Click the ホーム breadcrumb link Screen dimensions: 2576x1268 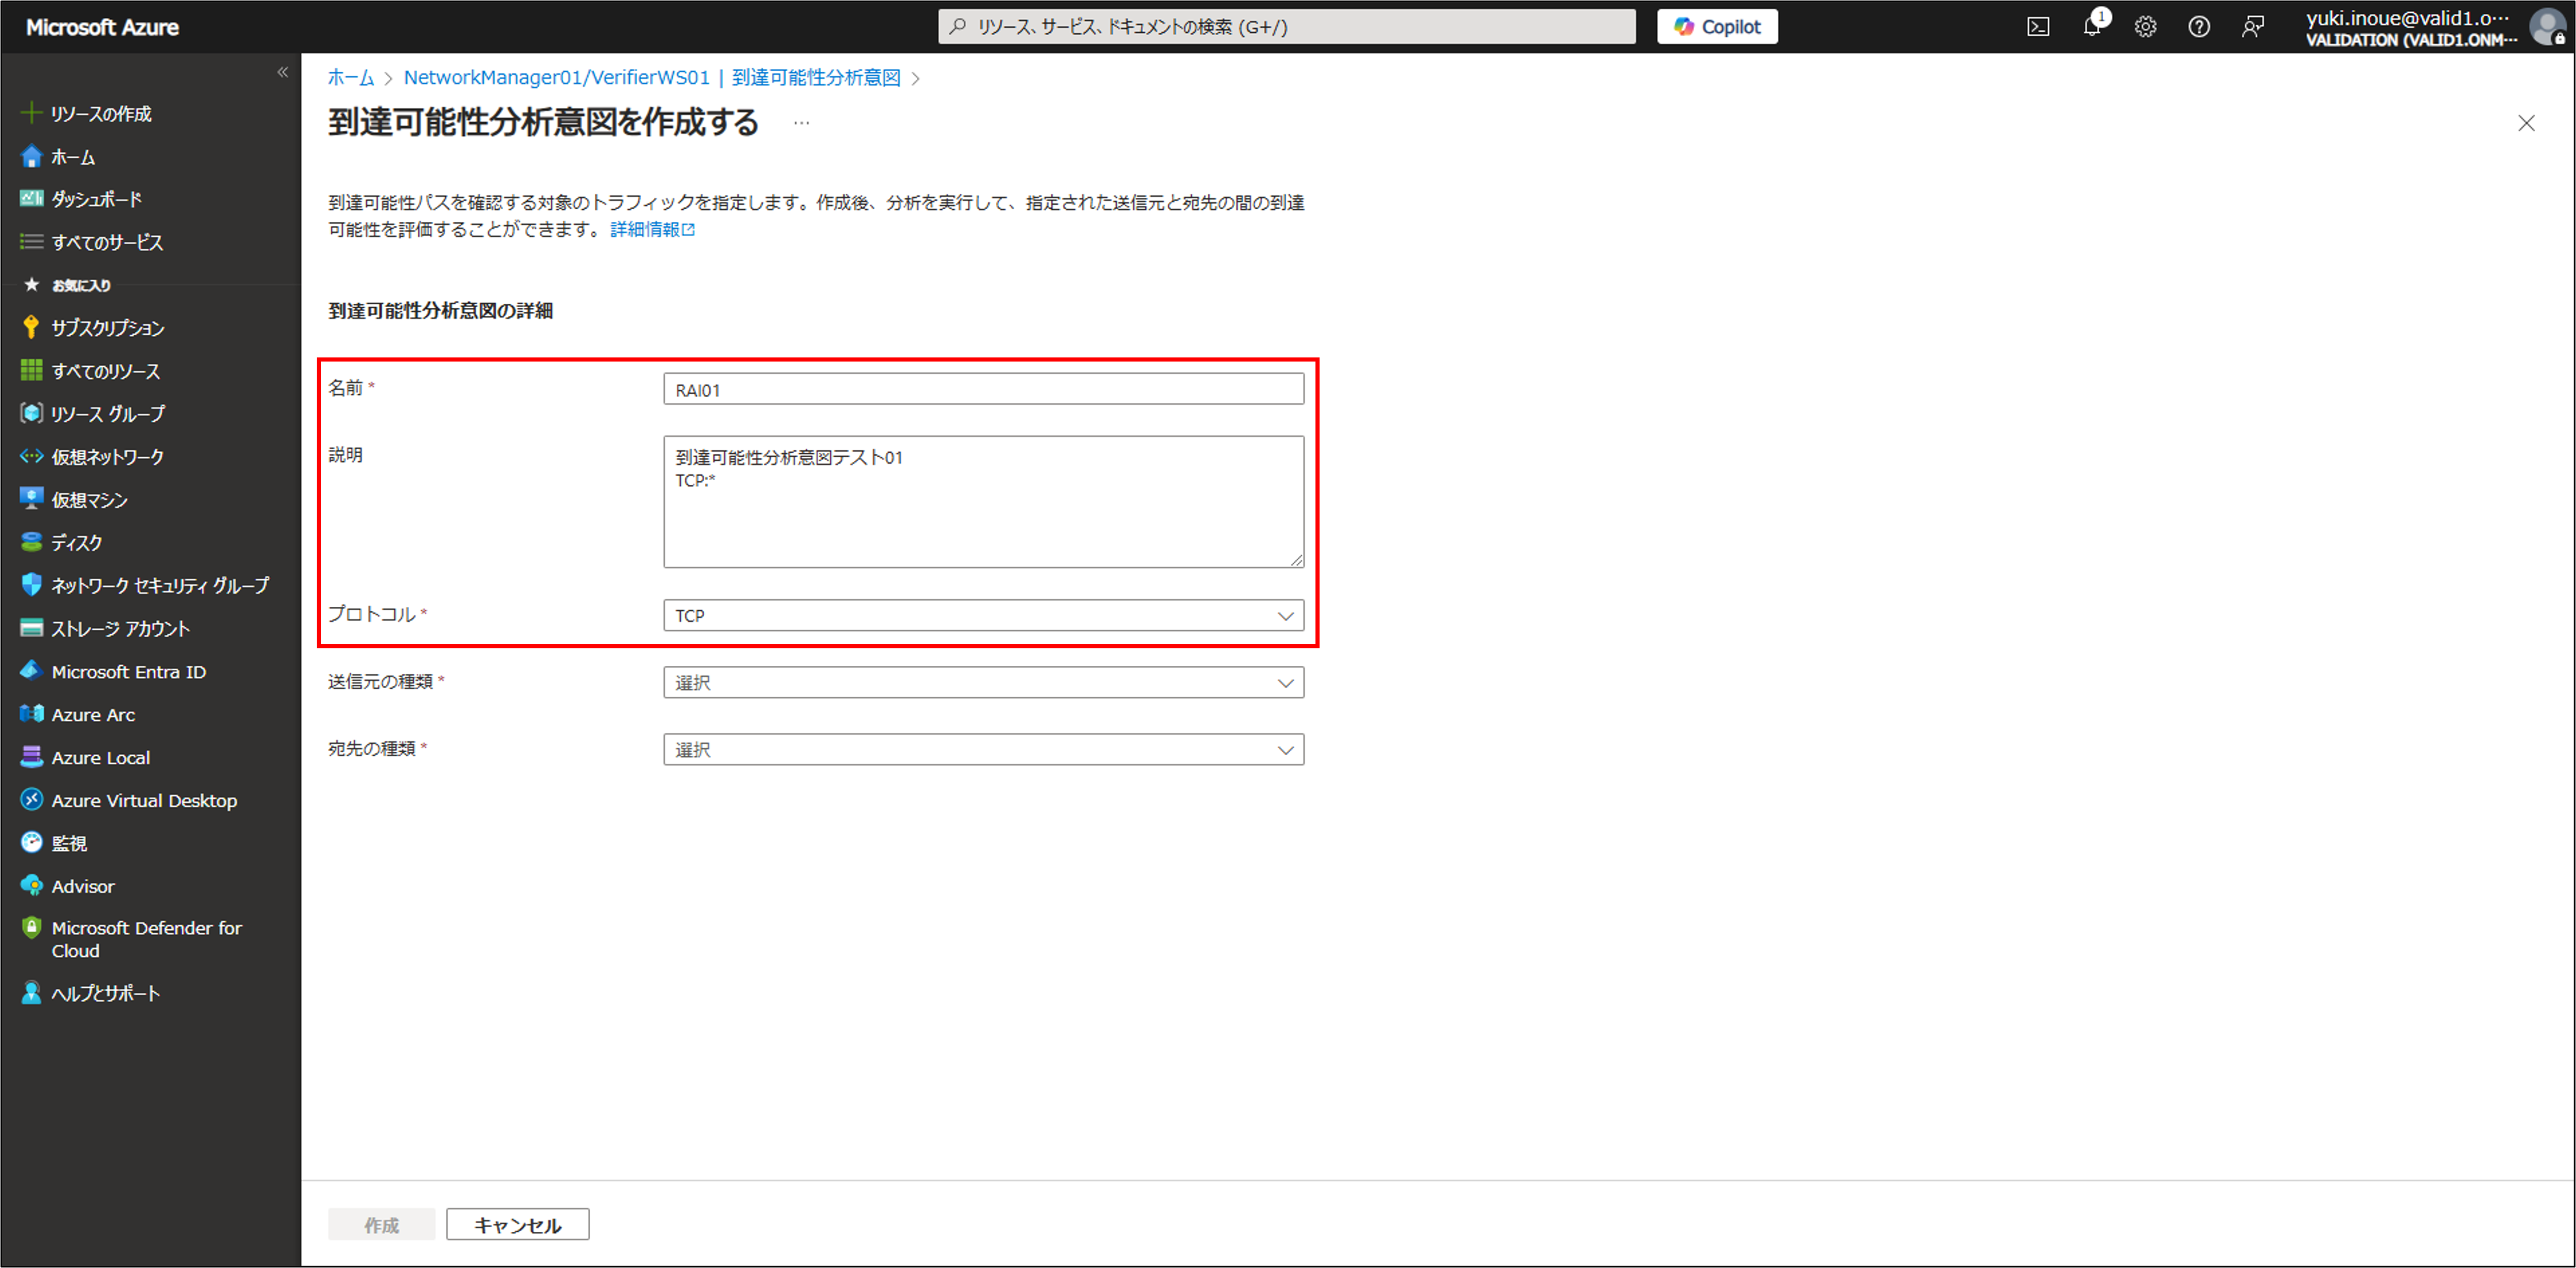(x=351, y=77)
